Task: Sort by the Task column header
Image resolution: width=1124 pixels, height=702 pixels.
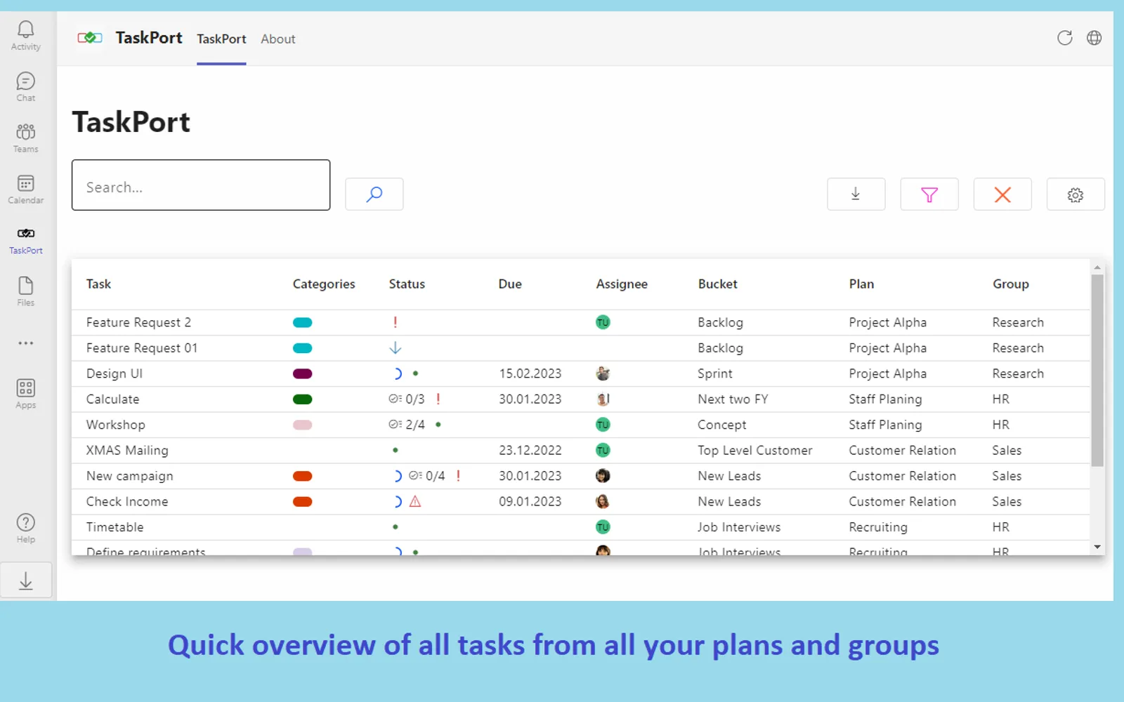Action: [x=98, y=284]
